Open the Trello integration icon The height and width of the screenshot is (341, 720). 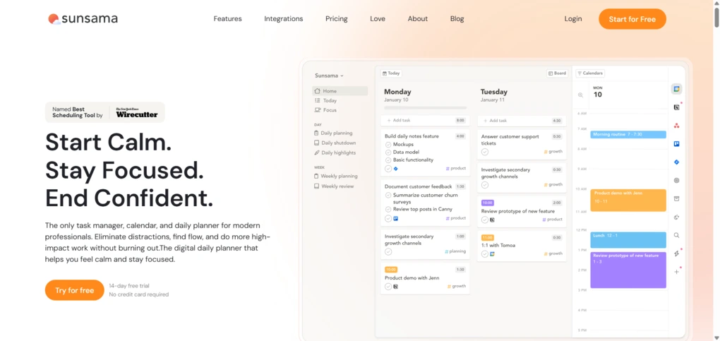point(676,144)
